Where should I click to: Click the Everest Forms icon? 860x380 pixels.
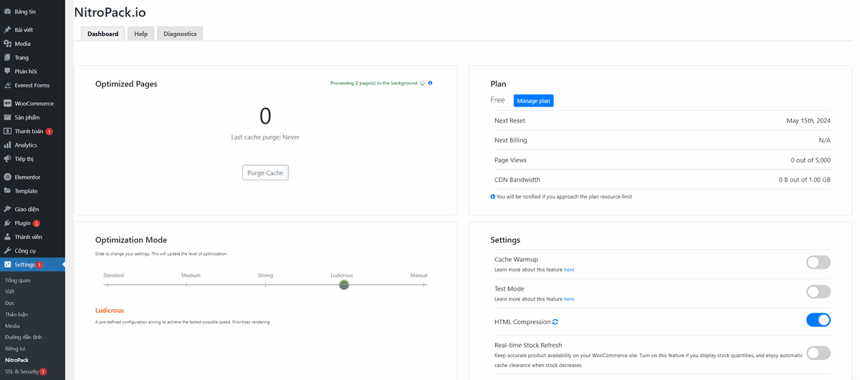(7, 85)
